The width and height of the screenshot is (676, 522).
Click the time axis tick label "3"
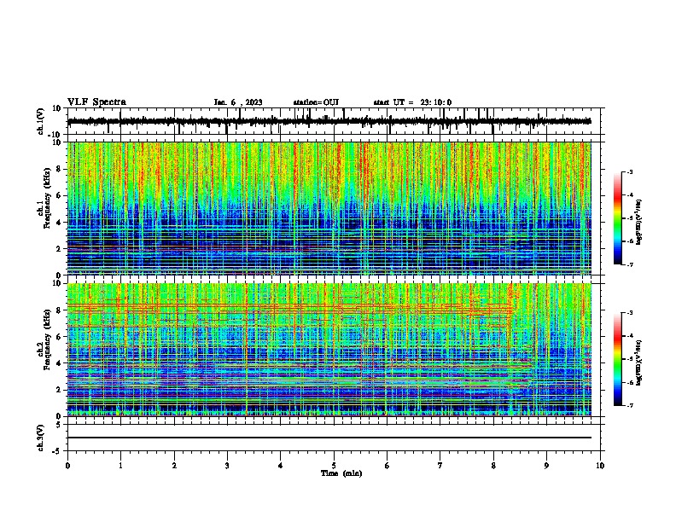(227, 466)
